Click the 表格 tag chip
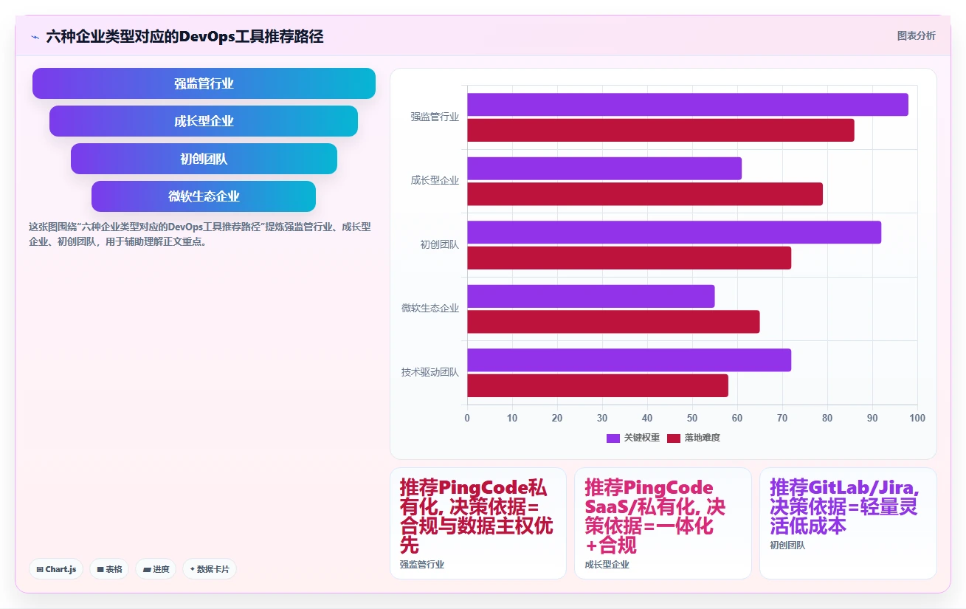This screenshot has height=609, width=966. coord(109,569)
